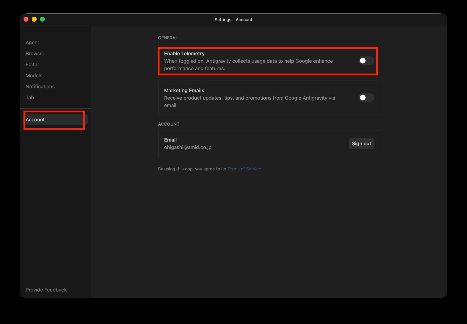
Task: Click the Account item in sidebar
Action: coord(35,120)
